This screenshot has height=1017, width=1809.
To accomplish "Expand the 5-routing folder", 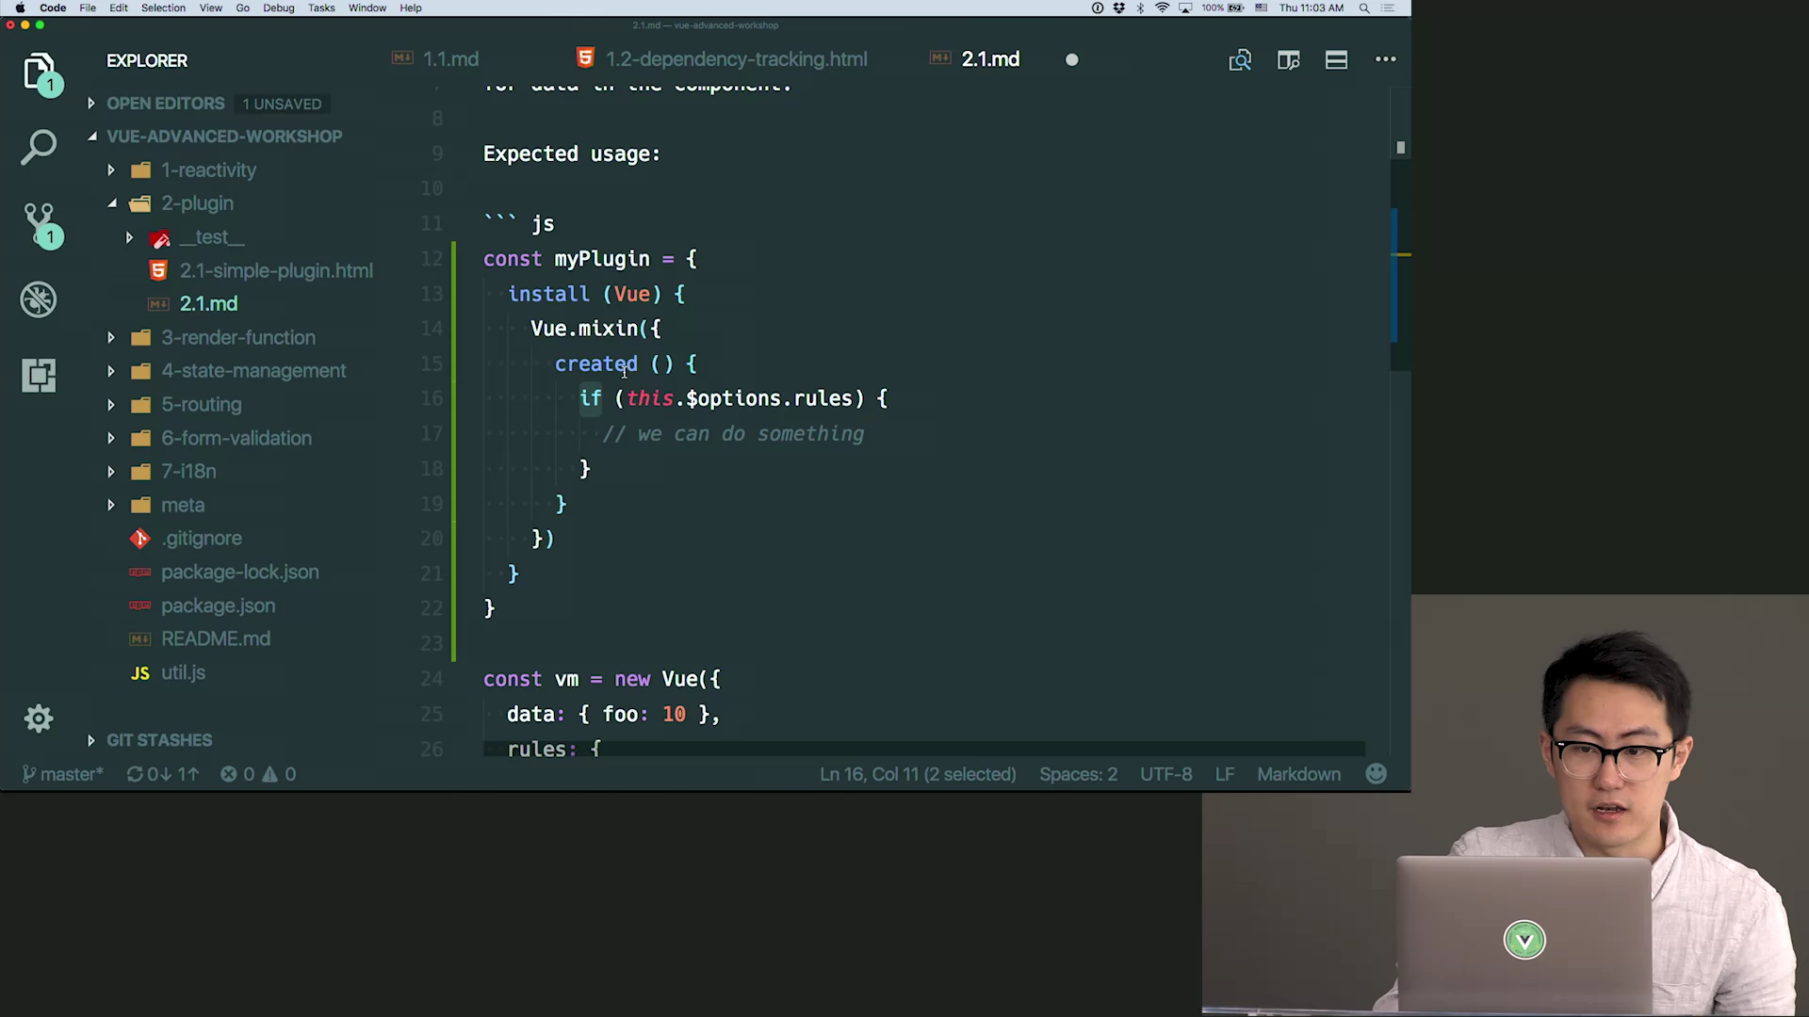I will click(x=111, y=405).
